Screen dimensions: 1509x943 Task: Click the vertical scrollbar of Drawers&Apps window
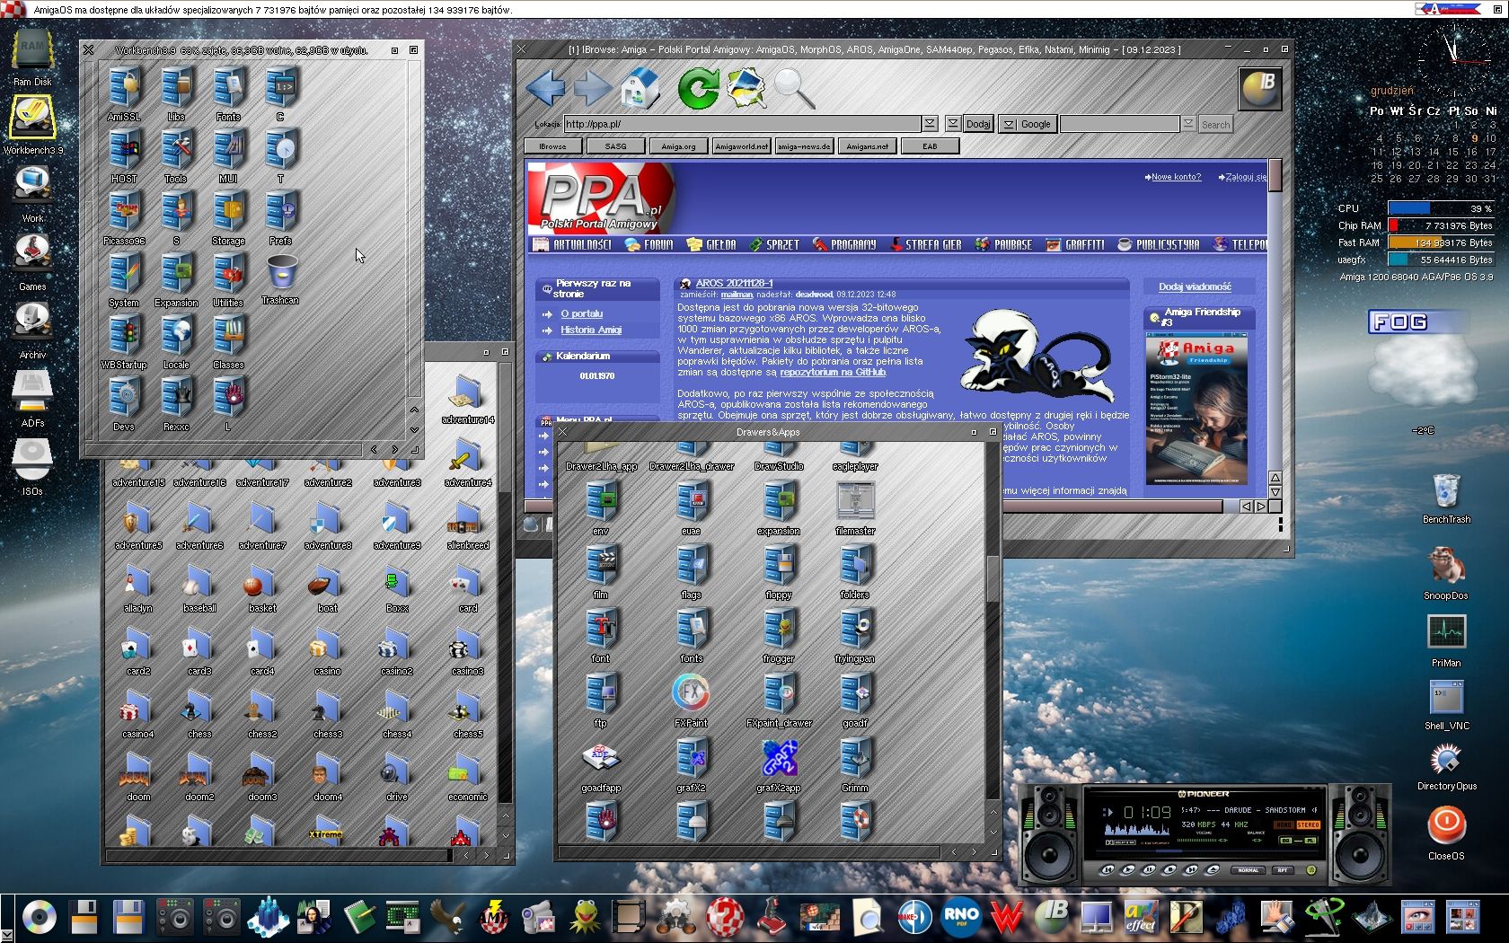pyautogui.click(x=993, y=621)
